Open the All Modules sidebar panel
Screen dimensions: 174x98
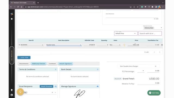coord(12,55)
